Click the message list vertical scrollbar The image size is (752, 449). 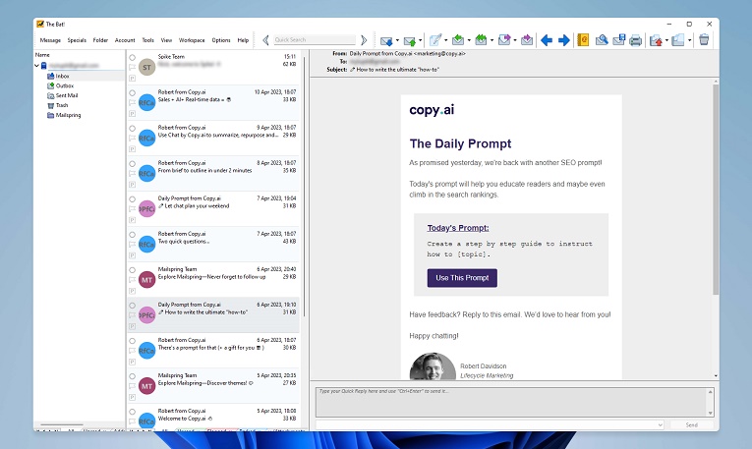(305, 185)
